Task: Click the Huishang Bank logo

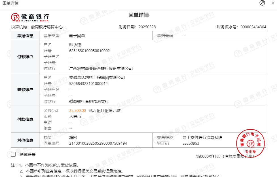Action: click(x=30, y=17)
